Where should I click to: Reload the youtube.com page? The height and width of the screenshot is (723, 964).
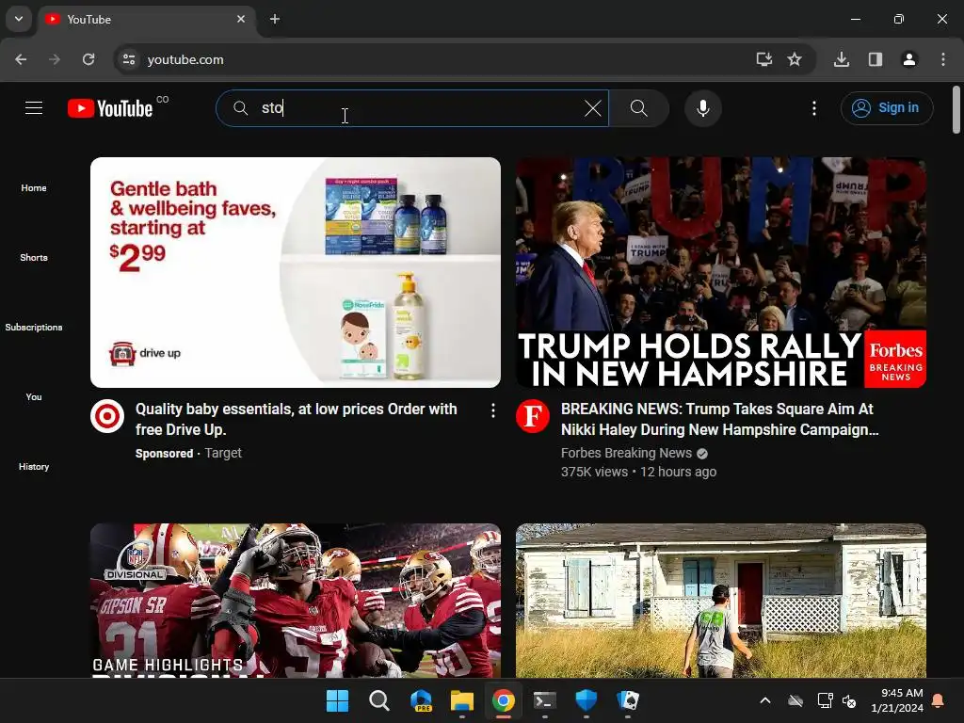(x=88, y=59)
